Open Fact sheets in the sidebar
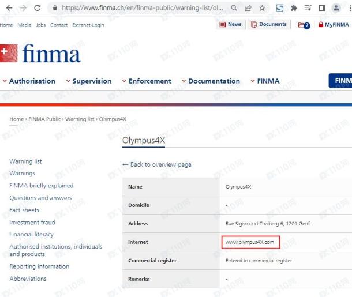 point(24,210)
